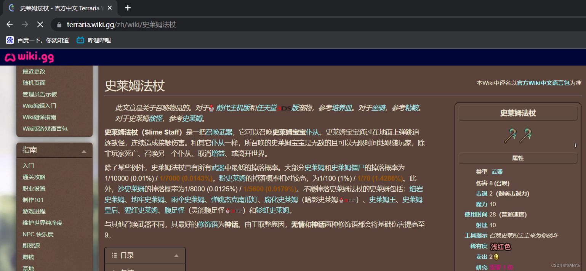Click the 腹足怪 link

[x=175, y=210]
